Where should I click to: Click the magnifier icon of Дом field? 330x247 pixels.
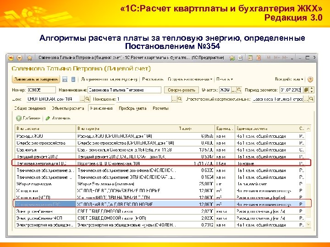[x=88, y=99]
